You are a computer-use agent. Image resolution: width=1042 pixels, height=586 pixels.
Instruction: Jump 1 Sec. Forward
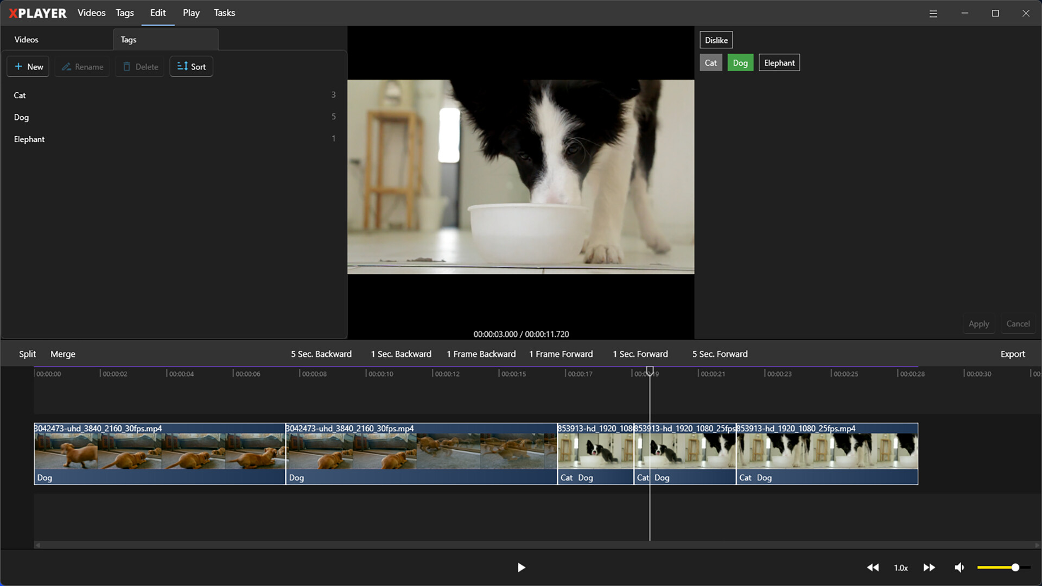coord(640,354)
